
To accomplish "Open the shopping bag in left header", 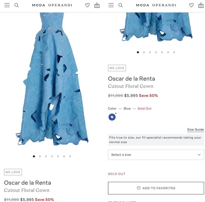I will [97, 5].
